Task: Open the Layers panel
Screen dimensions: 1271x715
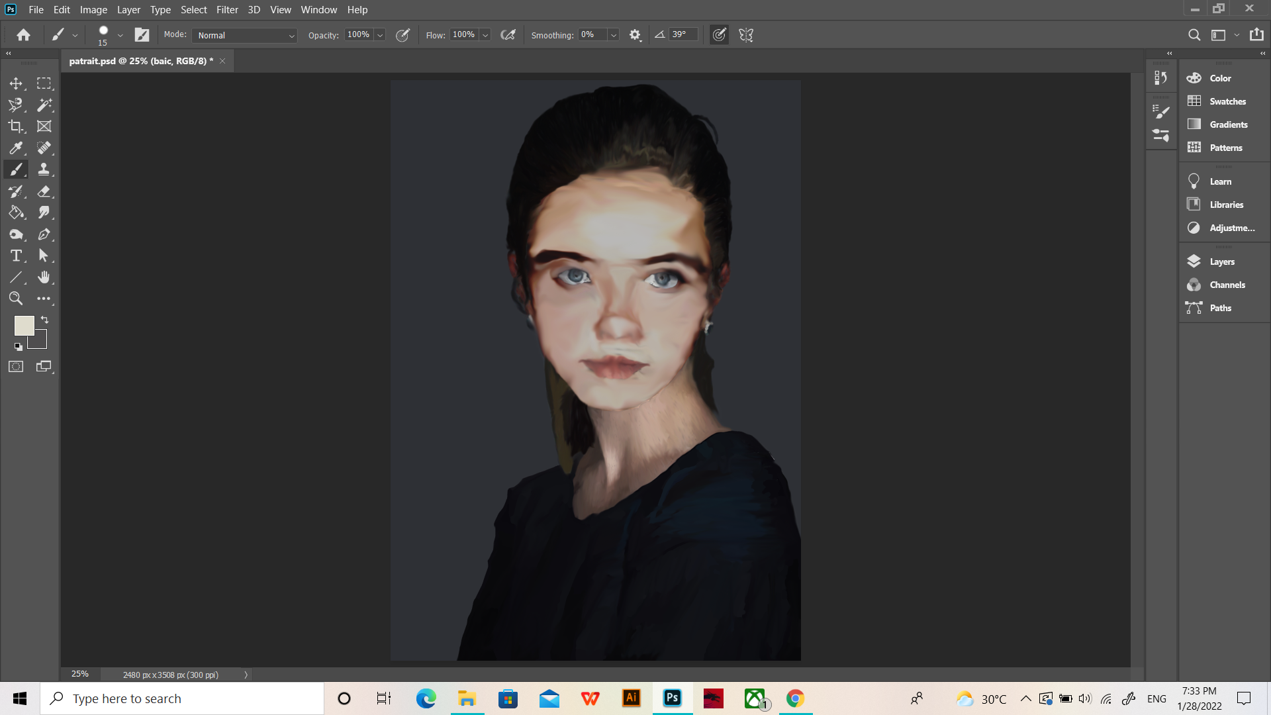Action: [1221, 262]
